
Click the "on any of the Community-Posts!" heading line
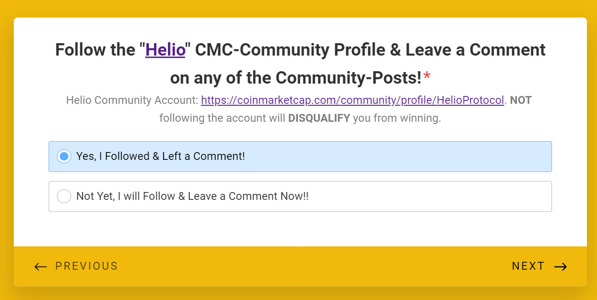tap(296, 78)
